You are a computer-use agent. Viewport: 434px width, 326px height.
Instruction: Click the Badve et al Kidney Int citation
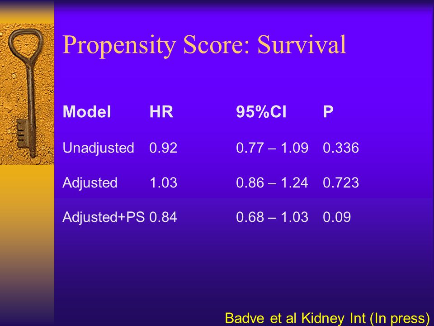[x=327, y=318]
